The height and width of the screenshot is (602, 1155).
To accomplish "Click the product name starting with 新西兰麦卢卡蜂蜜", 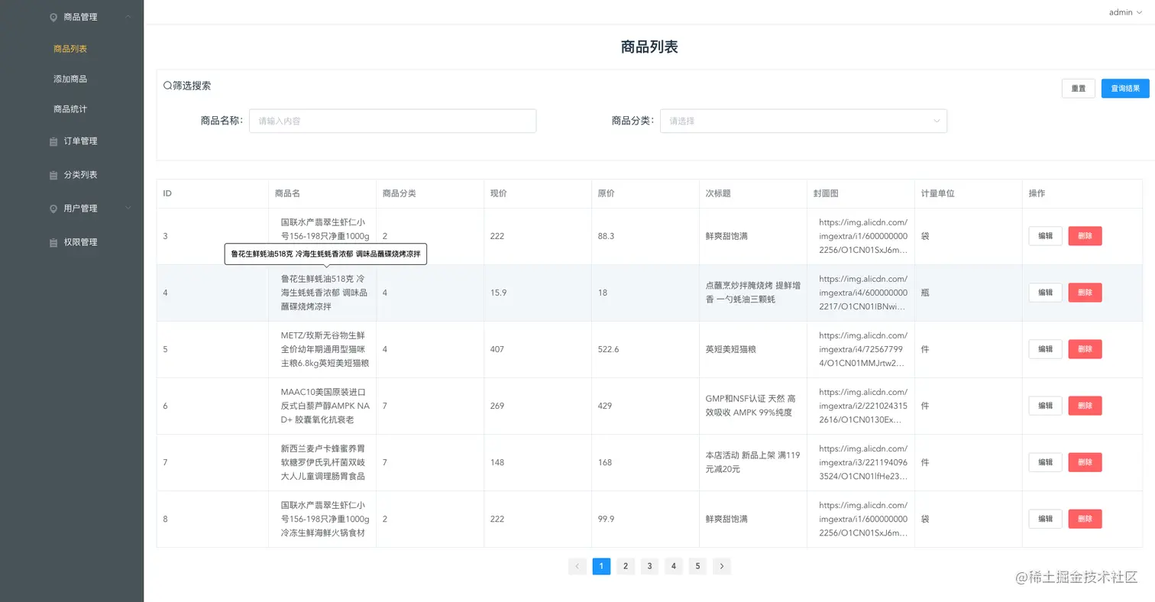I will [x=325, y=462].
